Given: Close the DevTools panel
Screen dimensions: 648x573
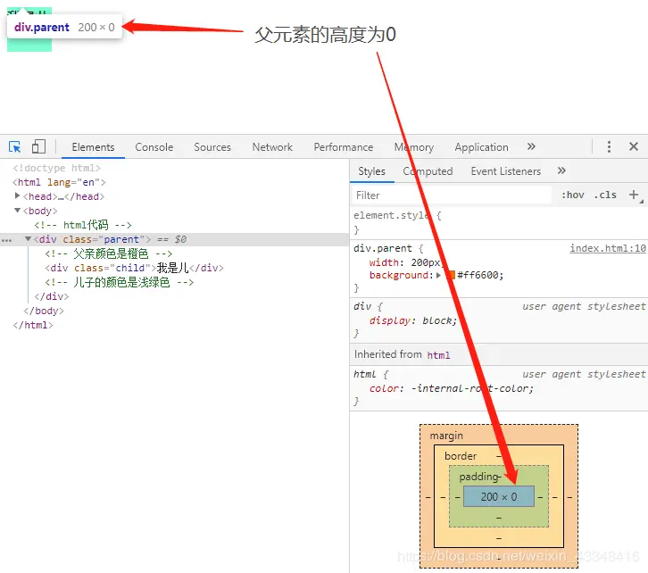Looking at the screenshot, I should coord(634,146).
